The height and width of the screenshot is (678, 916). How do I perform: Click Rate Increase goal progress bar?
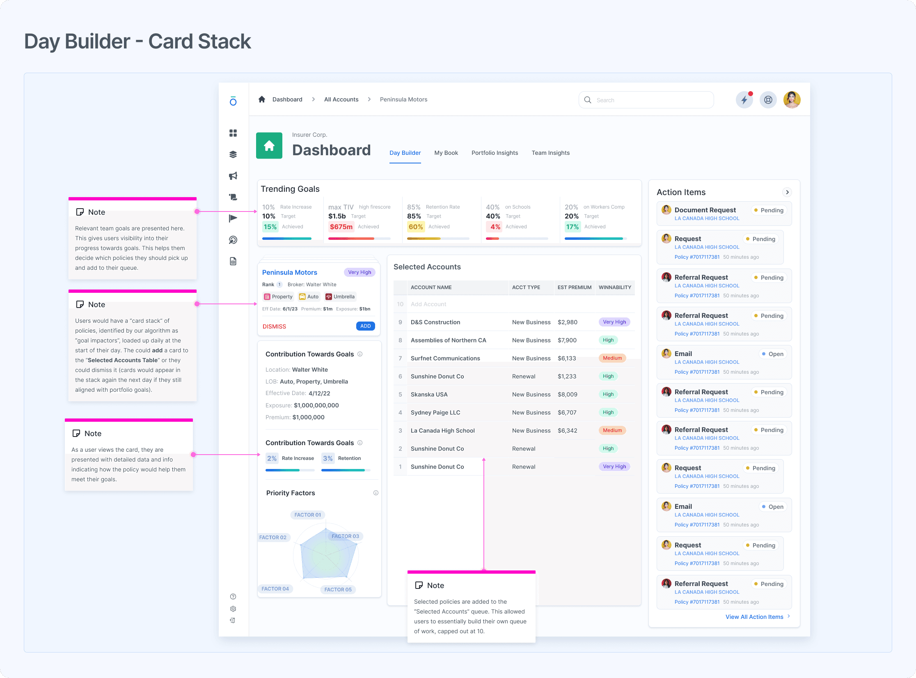point(287,239)
